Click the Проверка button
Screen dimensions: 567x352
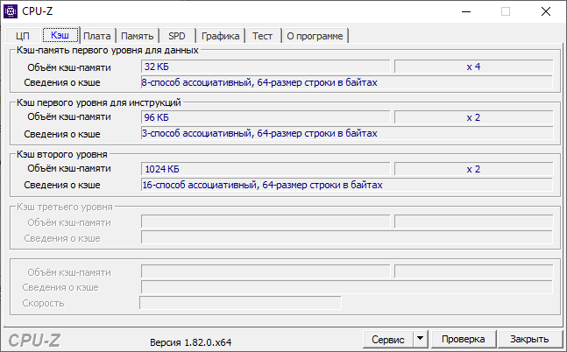464,339
